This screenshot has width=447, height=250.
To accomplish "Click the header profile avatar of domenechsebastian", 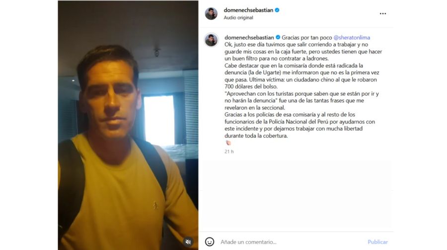I will coord(211,14).
